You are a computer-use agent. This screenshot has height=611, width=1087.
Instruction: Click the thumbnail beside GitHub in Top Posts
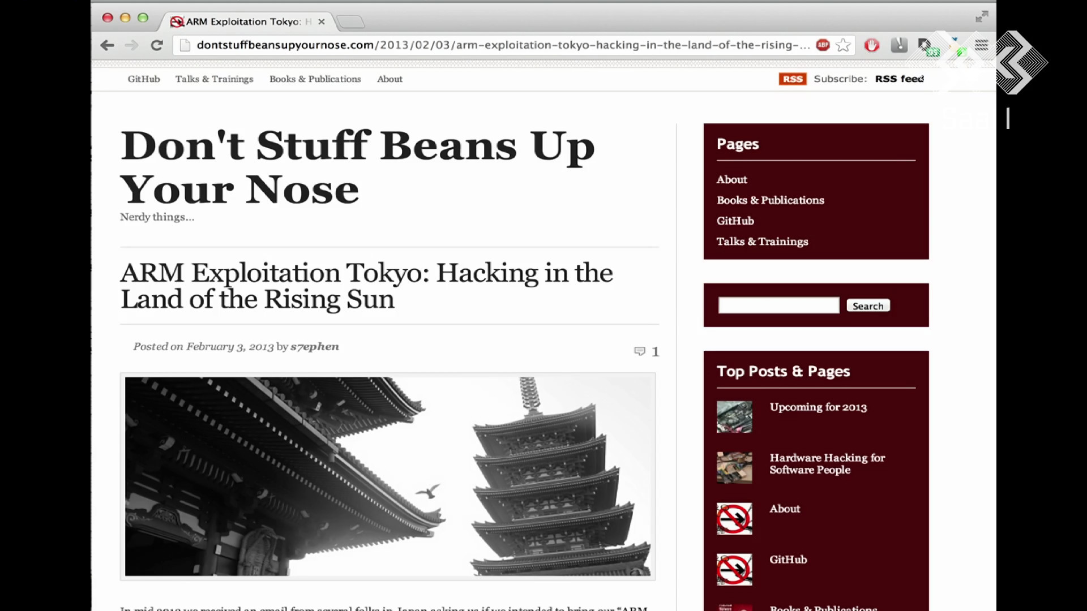(x=734, y=569)
